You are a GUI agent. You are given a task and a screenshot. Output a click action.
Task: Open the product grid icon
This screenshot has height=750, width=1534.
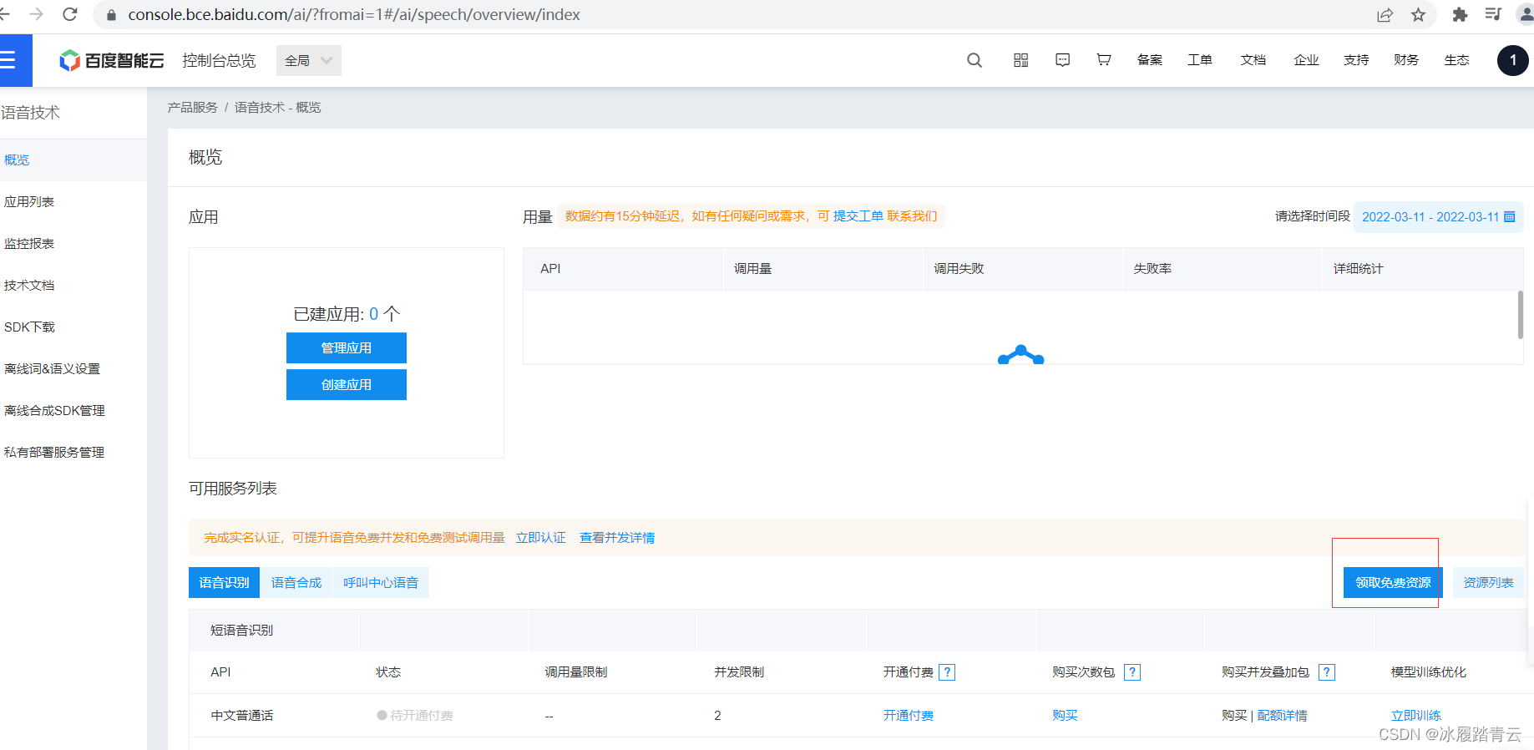tap(1020, 60)
